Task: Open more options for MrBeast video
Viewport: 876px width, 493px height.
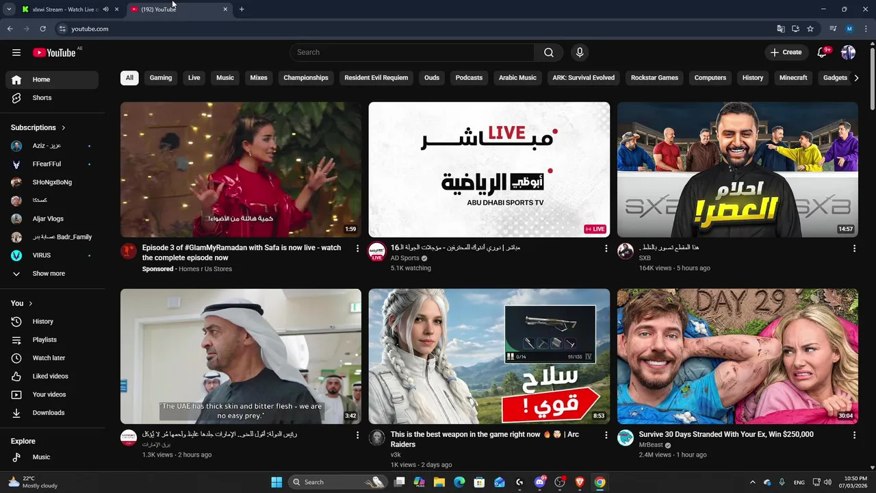Action: [x=854, y=435]
